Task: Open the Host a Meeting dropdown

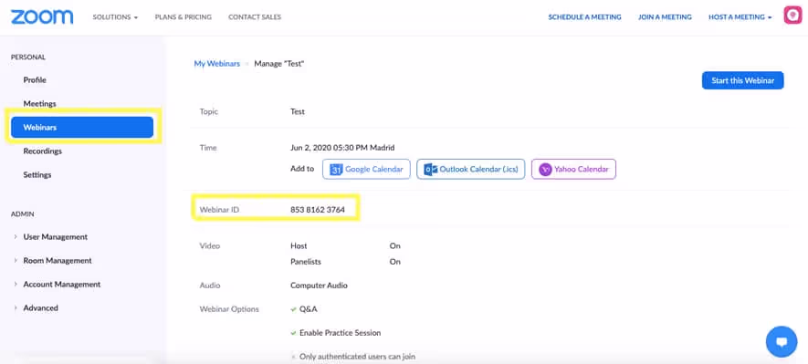Action: pos(740,17)
